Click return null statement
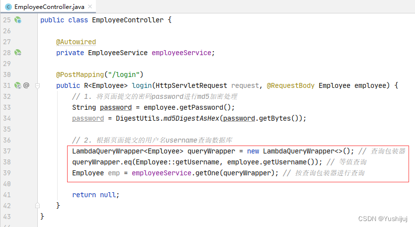The height and width of the screenshot is (227, 415). point(96,195)
